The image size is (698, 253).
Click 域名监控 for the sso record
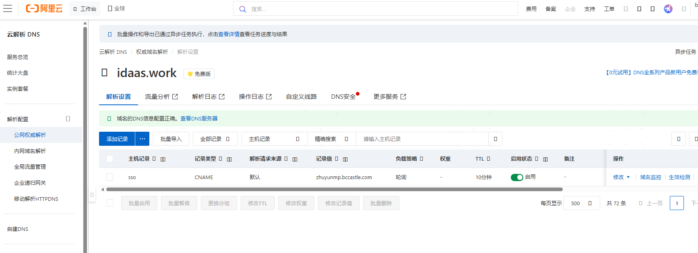tap(651, 177)
